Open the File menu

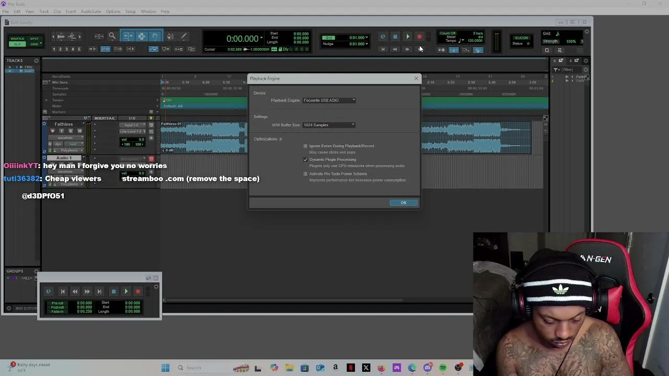click(5, 11)
